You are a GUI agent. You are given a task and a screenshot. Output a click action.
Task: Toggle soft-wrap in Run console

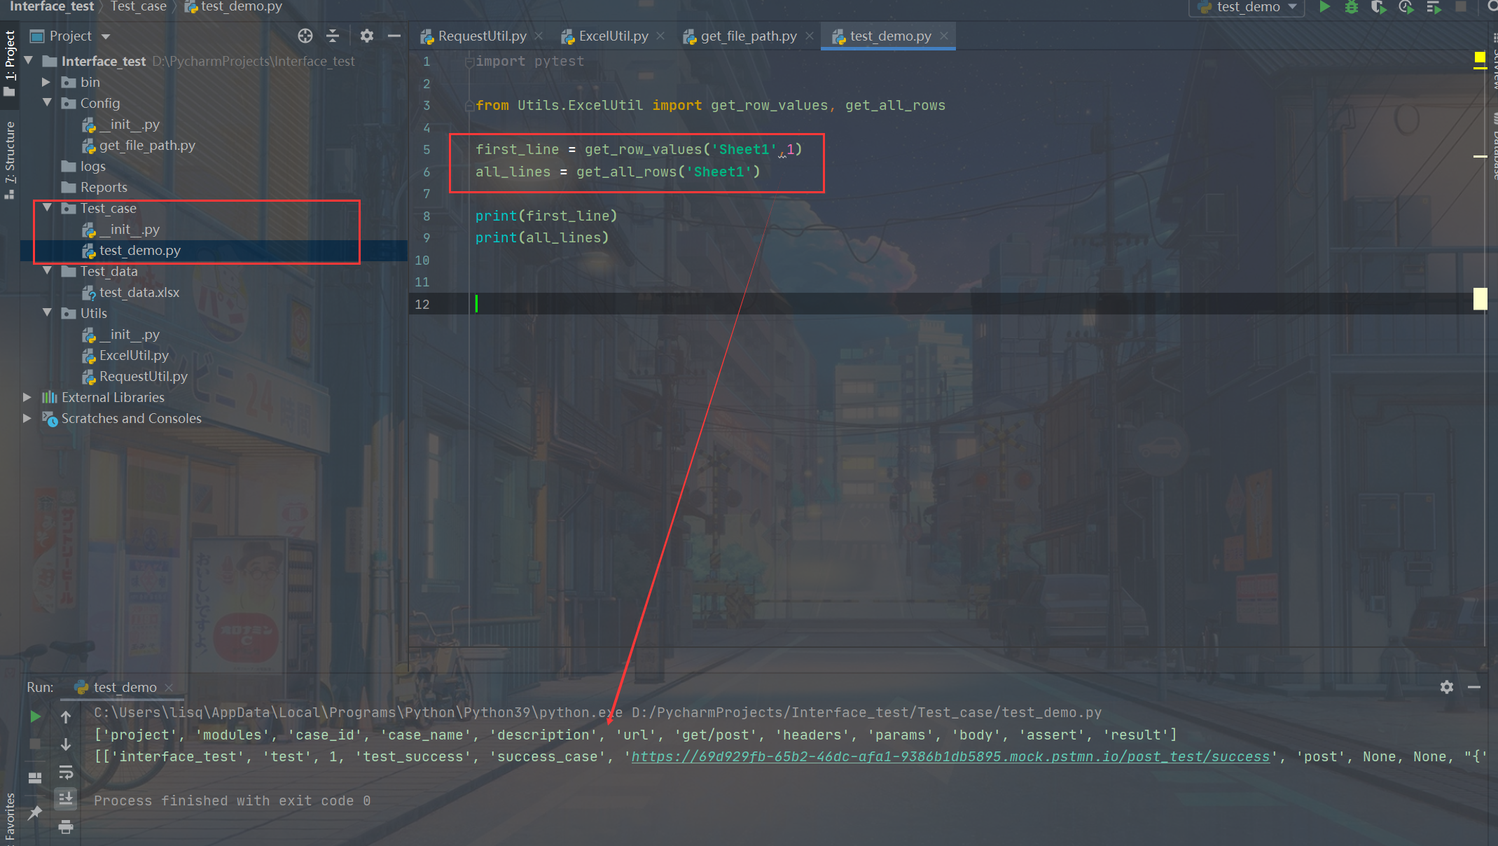click(66, 772)
